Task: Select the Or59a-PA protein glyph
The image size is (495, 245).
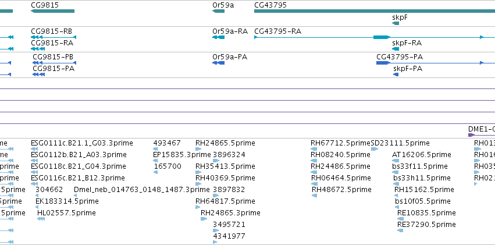Action: coord(219,63)
